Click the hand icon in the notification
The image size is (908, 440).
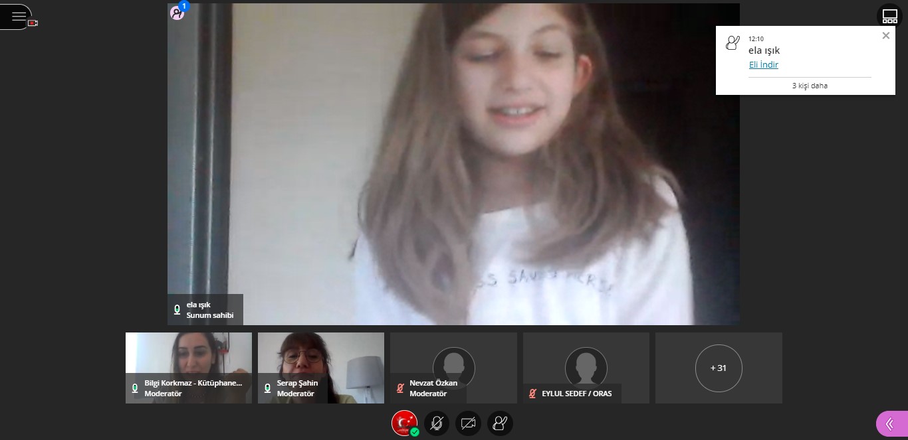[732, 44]
